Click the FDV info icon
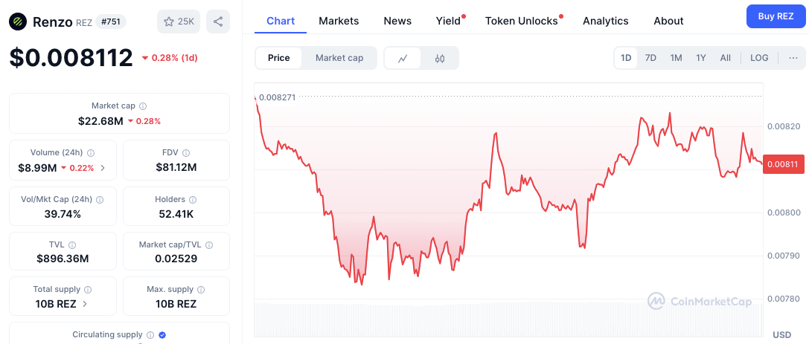Image resolution: width=809 pixels, height=344 pixels. (186, 153)
